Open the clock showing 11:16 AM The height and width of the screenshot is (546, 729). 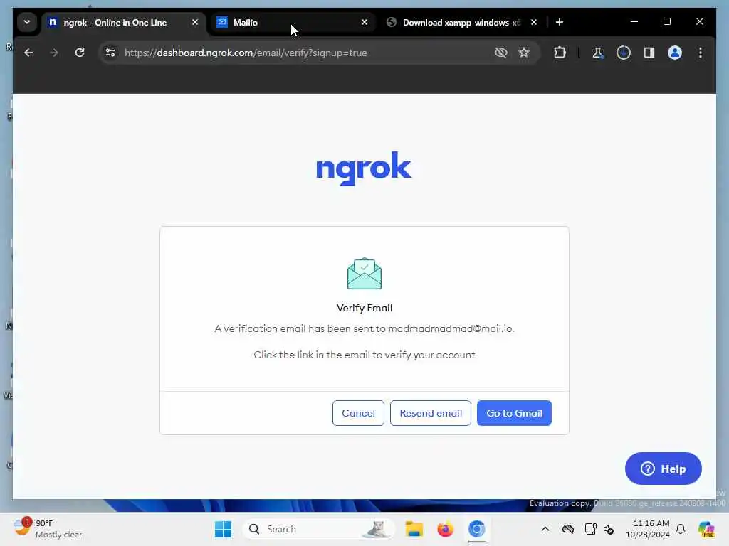coord(648,529)
